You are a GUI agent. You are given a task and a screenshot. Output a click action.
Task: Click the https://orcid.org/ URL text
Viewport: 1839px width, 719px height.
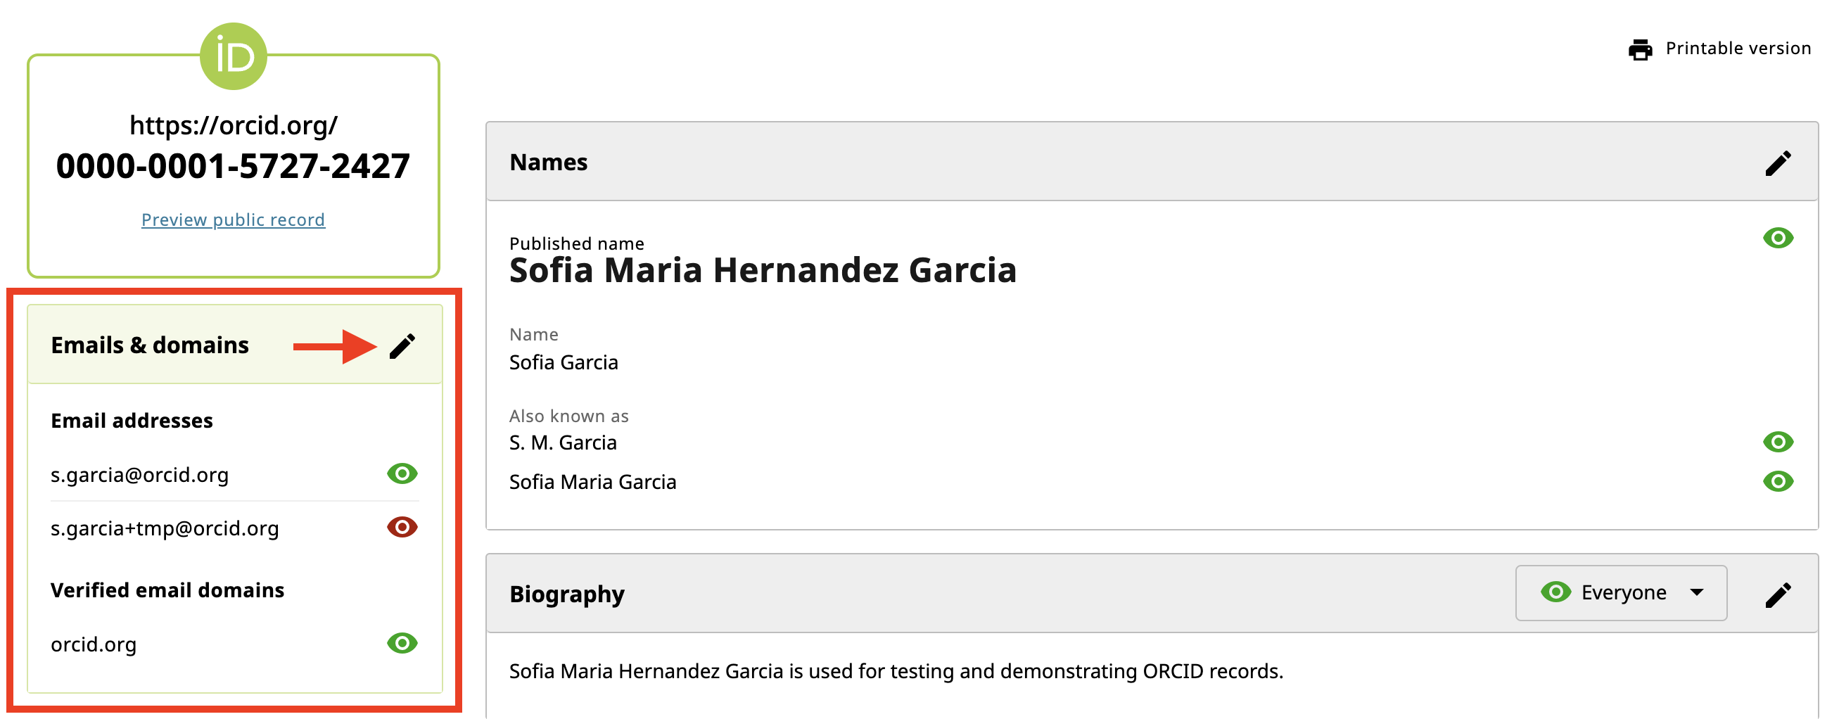click(233, 125)
